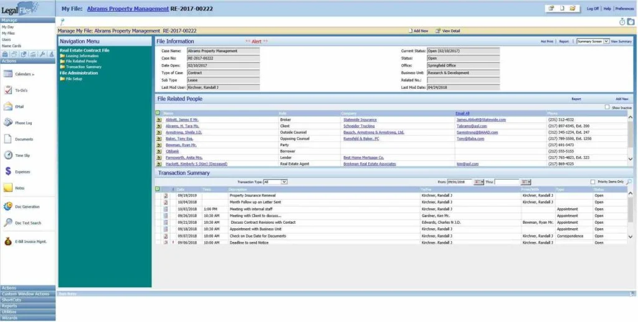Click the pushpin icon below the file title

pos(62,22)
